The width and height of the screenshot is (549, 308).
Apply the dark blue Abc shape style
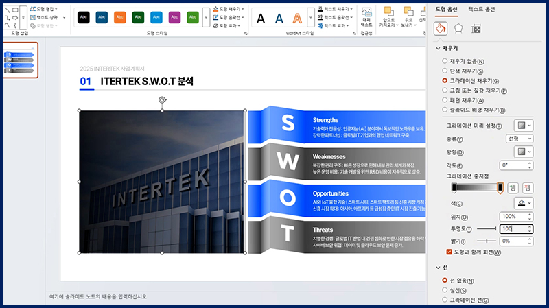pos(102,17)
